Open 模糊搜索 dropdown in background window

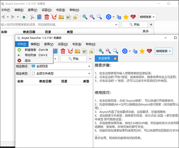tap(147, 17)
